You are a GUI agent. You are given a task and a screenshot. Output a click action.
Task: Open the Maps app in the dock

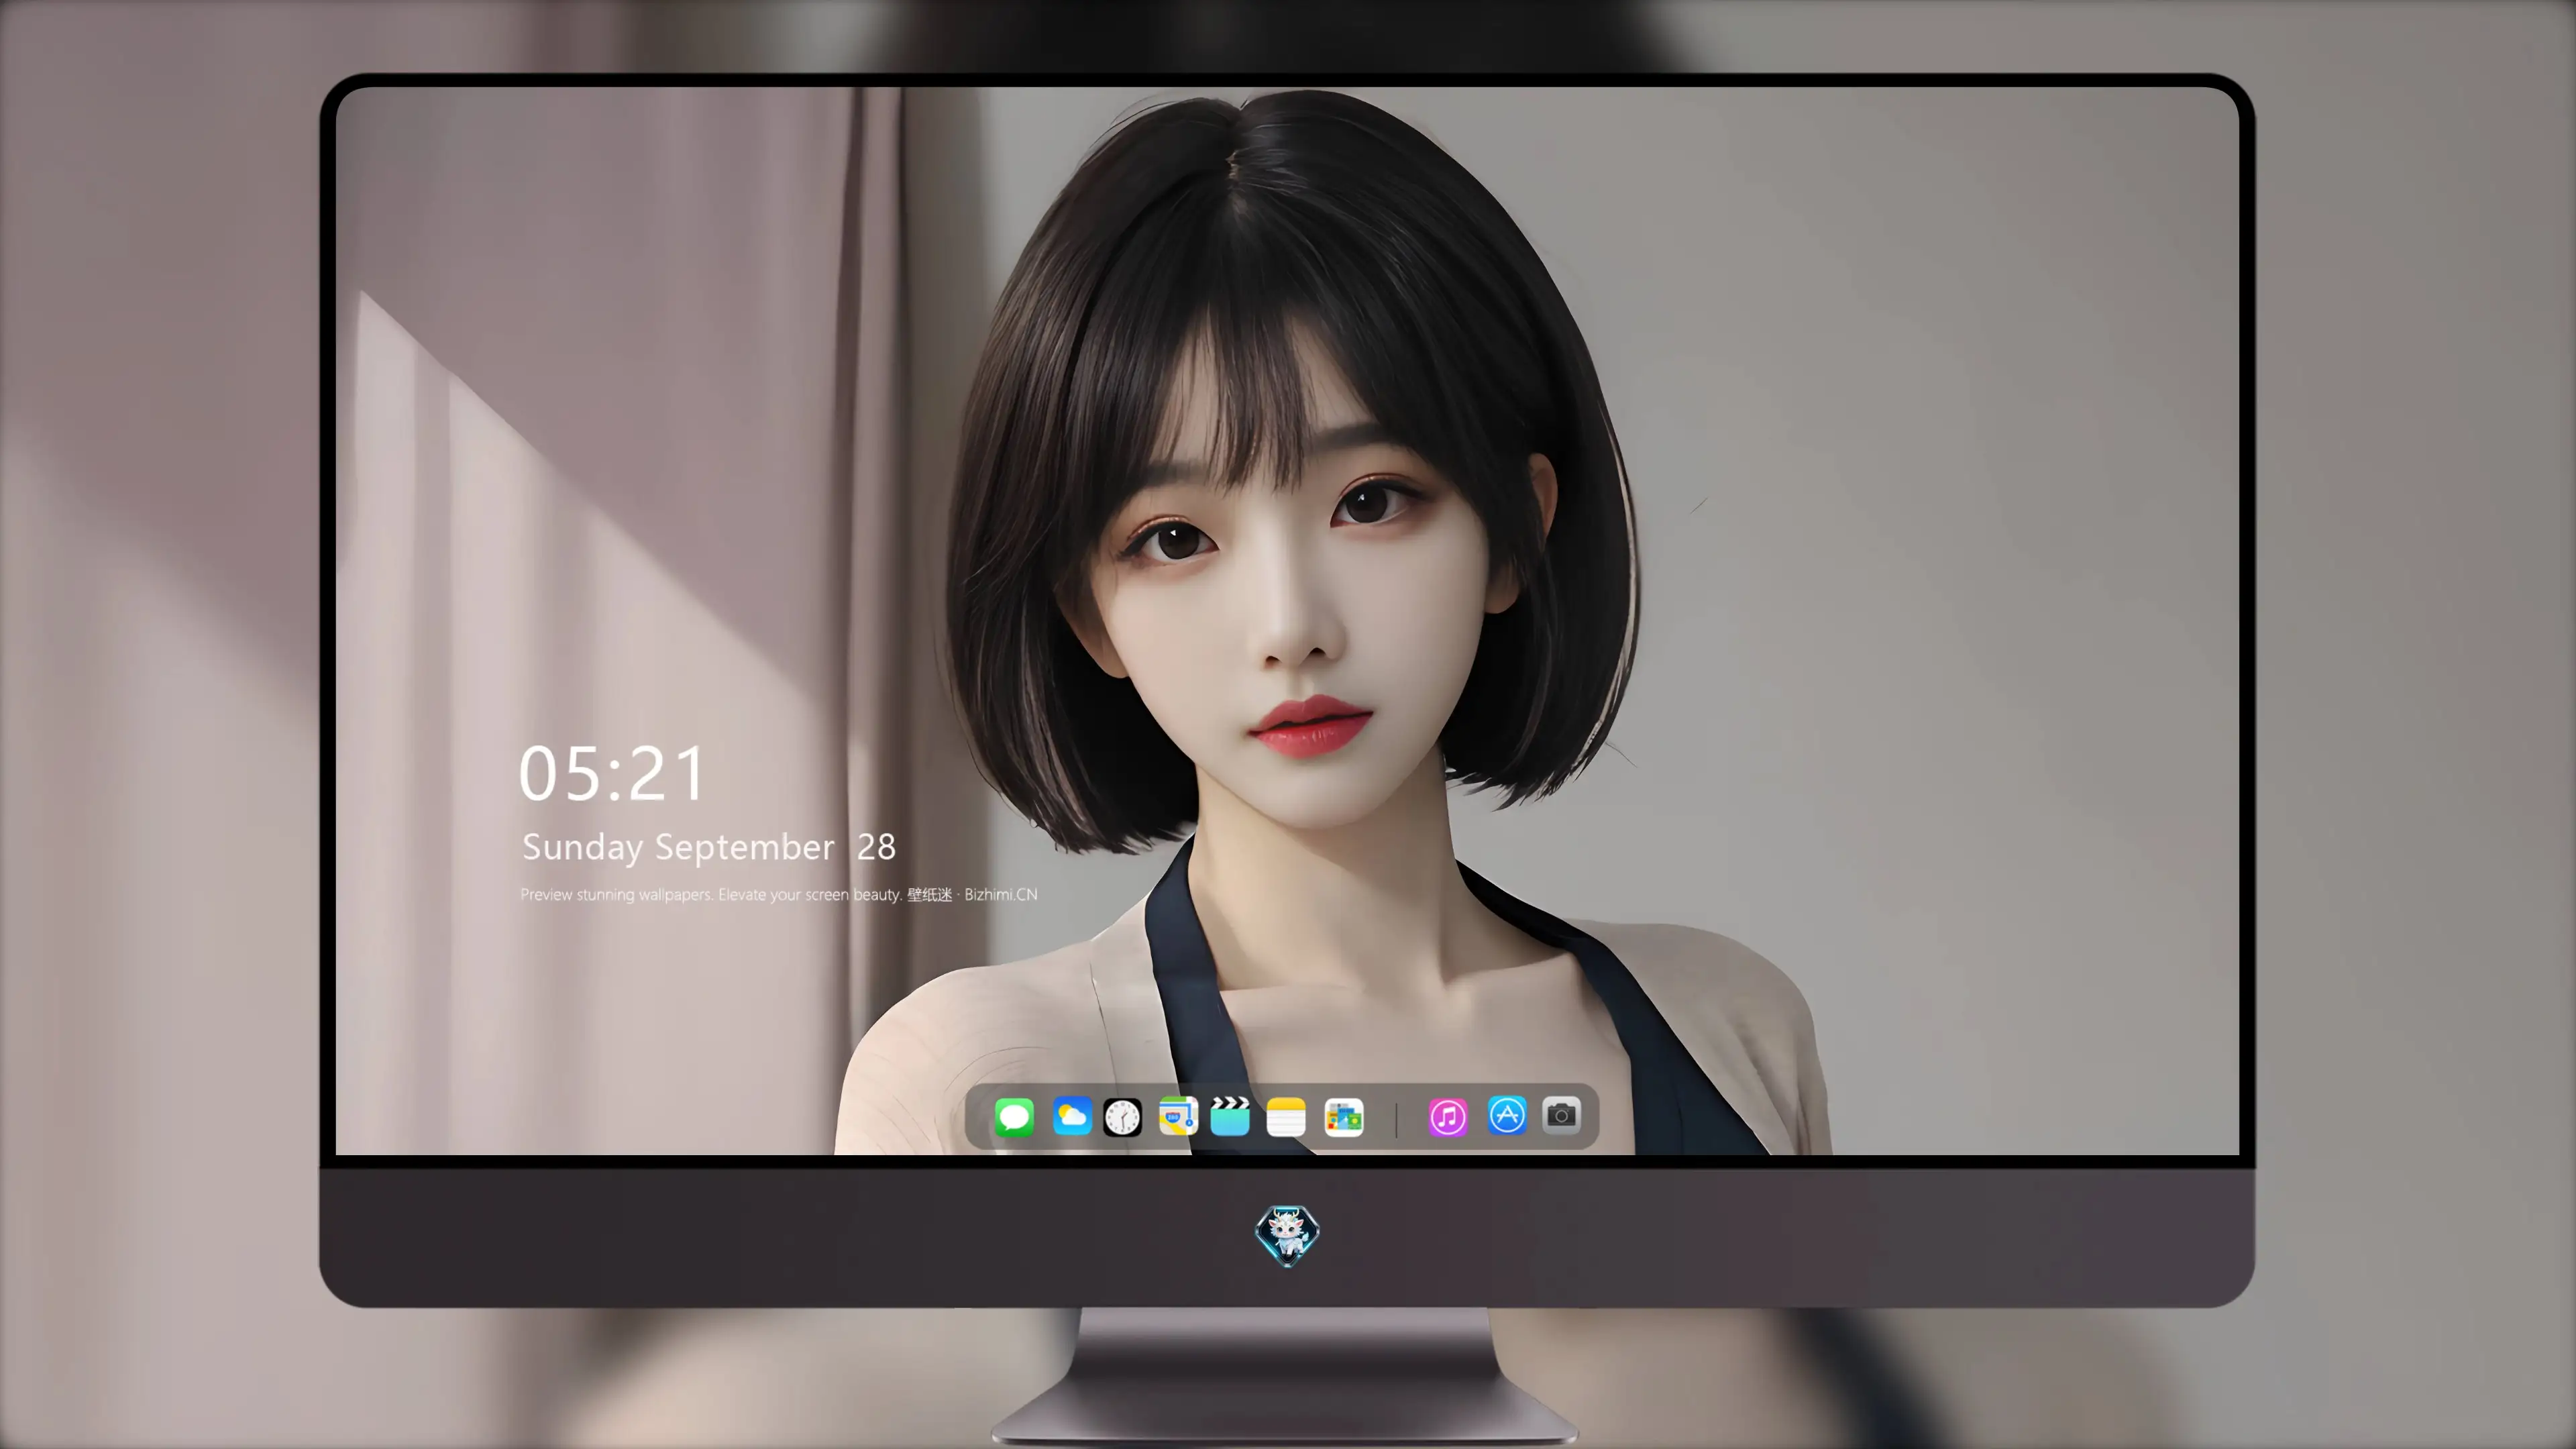pos(1178,1116)
